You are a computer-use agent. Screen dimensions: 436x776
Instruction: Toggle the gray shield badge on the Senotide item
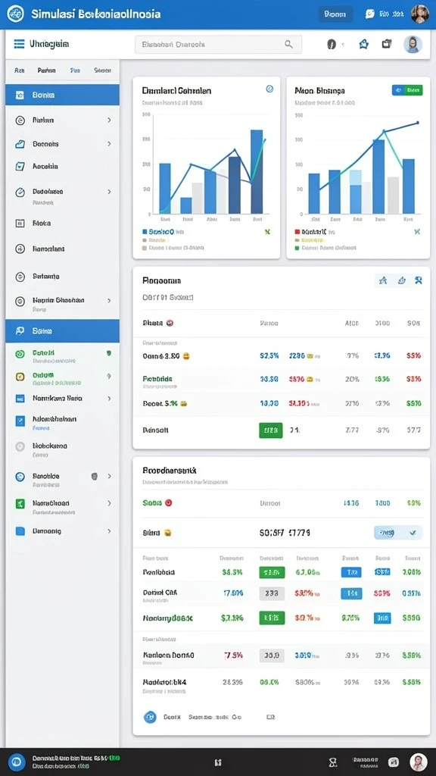pyautogui.click(x=95, y=476)
